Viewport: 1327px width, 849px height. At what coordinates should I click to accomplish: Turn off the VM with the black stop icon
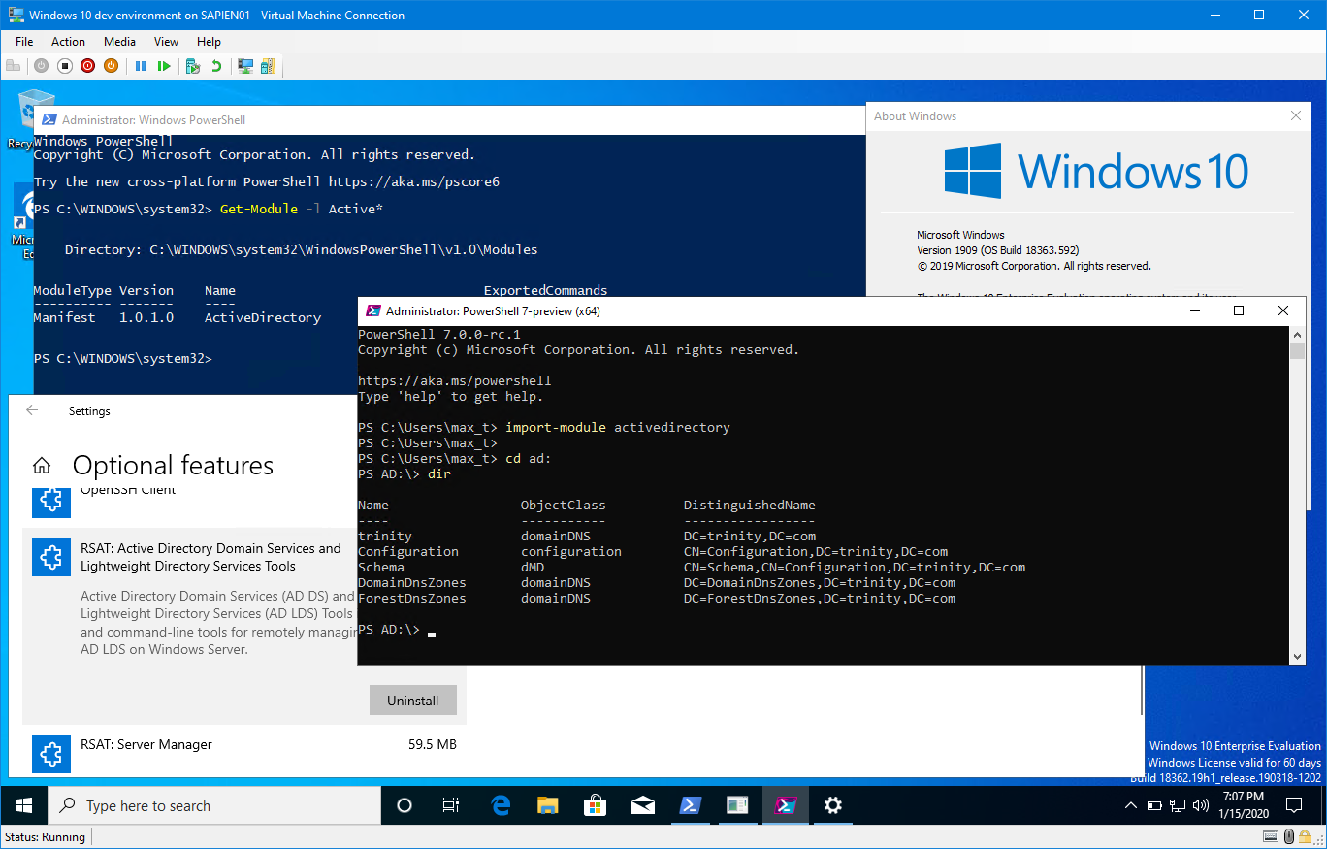click(65, 66)
